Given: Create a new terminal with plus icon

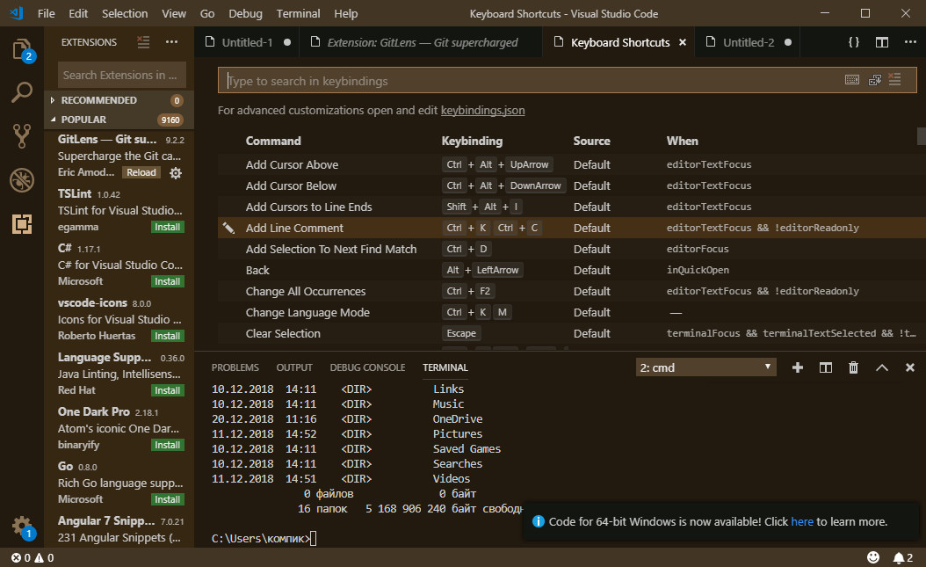Looking at the screenshot, I should pyautogui.click(x=797, y=367).
